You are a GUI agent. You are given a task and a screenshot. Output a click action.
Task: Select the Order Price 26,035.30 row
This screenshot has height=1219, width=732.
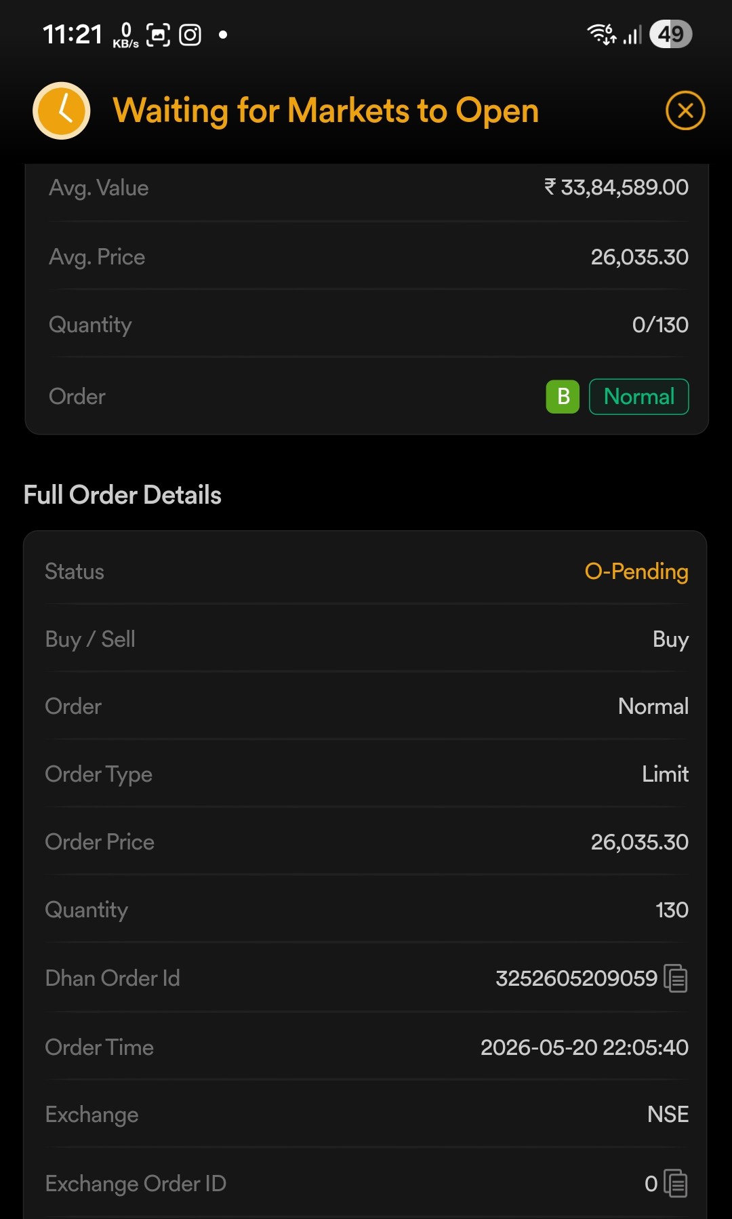pyautogui.click(x=367, y=842)
